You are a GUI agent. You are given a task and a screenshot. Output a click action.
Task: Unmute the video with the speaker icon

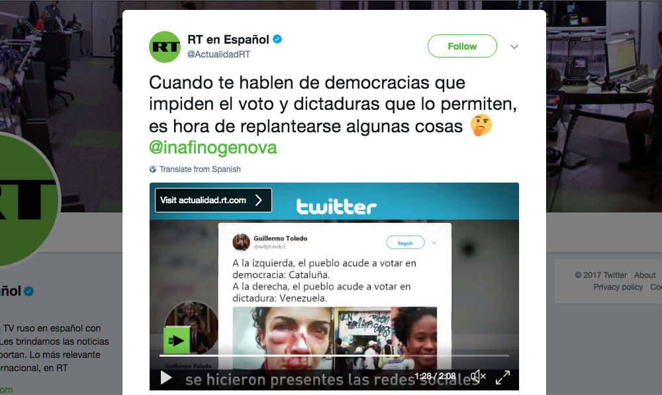tap(478, 376)
